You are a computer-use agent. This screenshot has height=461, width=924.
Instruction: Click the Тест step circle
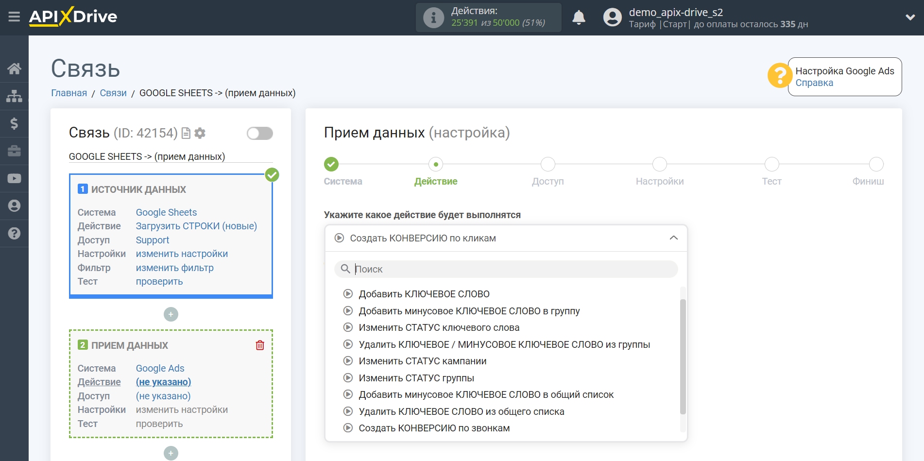[771, 164]
